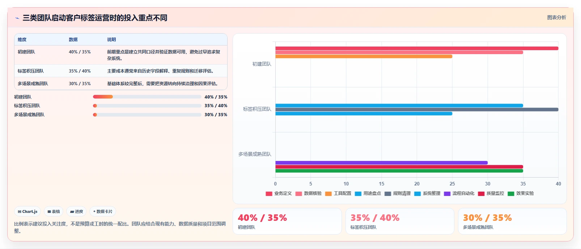
Task: Toggle the 规则清理 legend item
Action: coord(397,193)
